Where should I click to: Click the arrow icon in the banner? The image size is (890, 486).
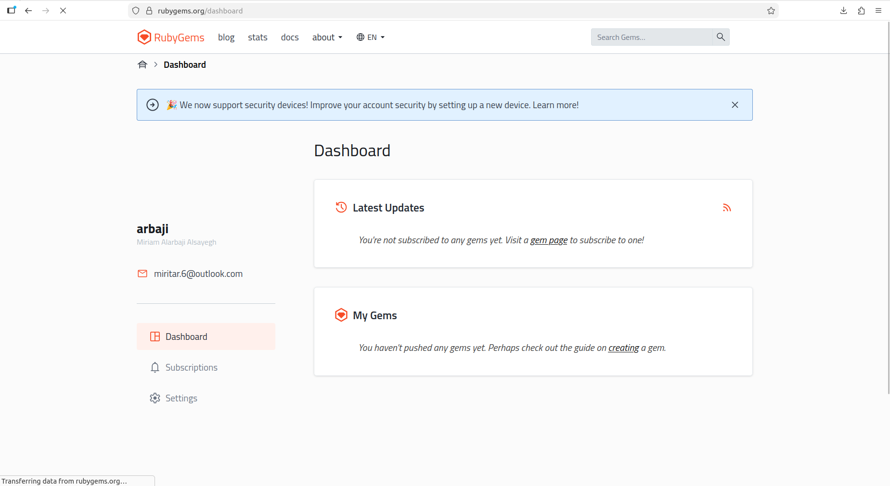(153, 105)
